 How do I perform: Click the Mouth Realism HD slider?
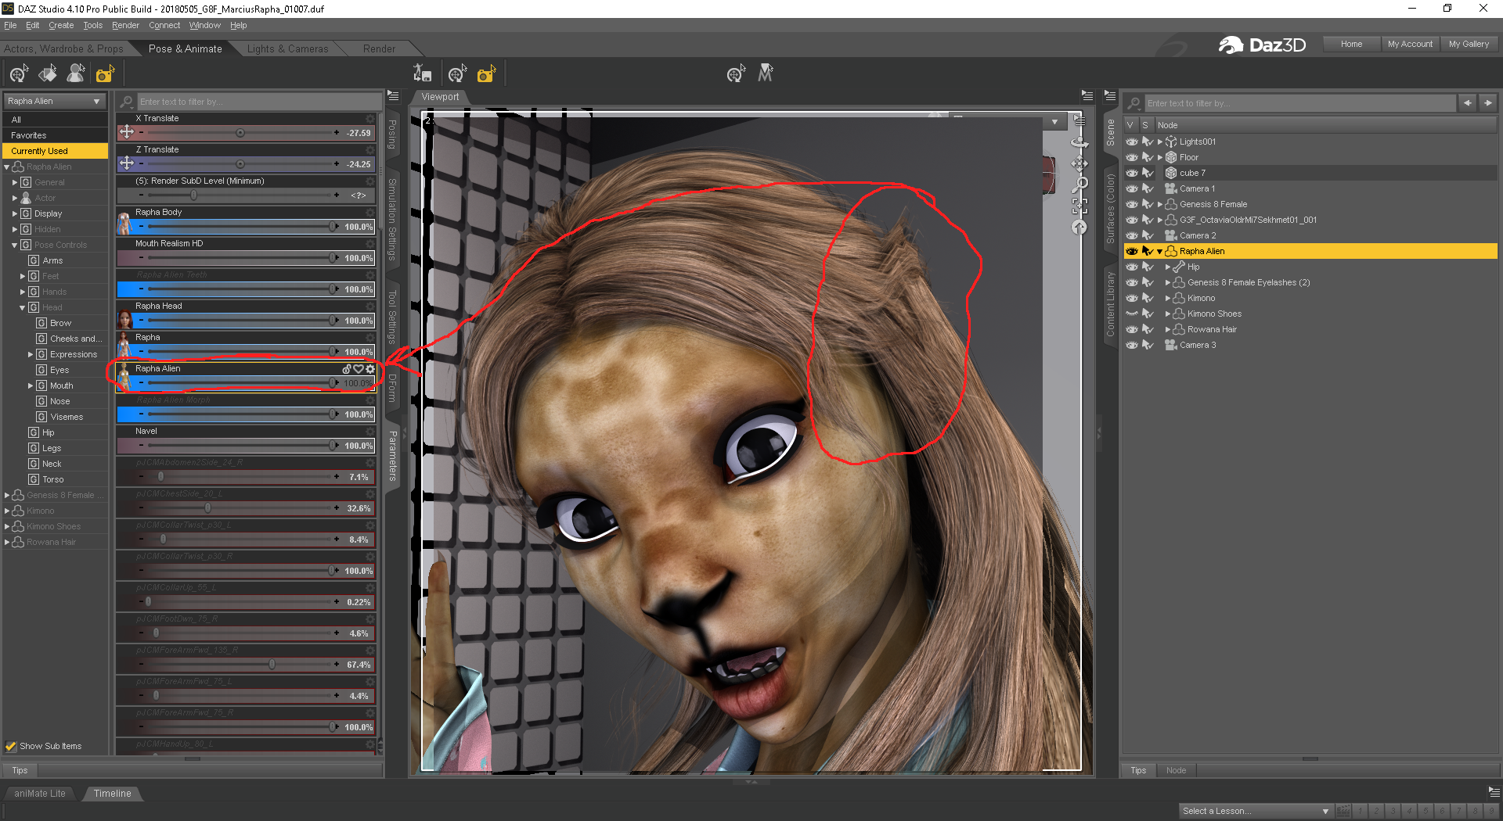point(245,258)
